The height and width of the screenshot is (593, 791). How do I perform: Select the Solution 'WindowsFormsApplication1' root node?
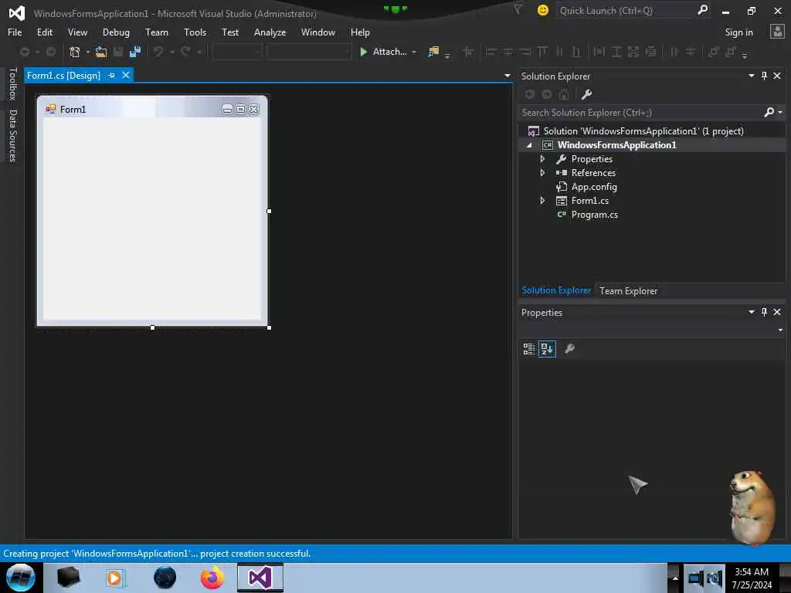pos(643,131)
